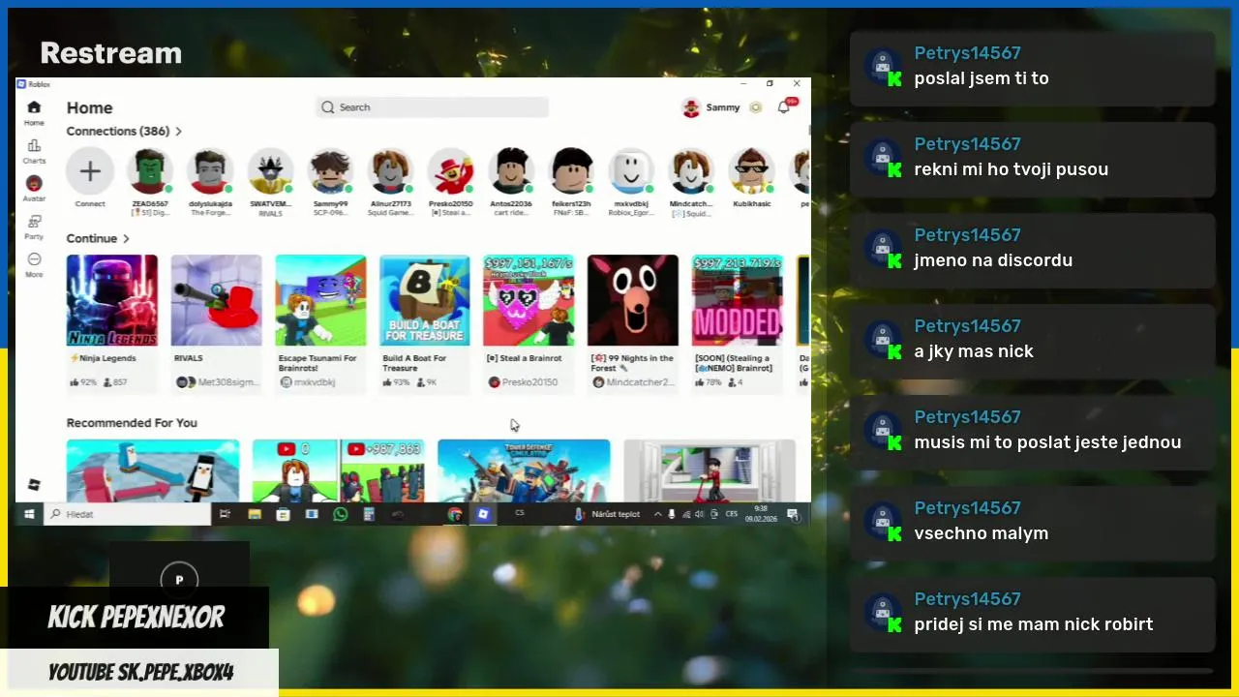Click chat message 'poslal jsem ti to'
This screenshot has width=1239, height=697.
coord(982,78)
